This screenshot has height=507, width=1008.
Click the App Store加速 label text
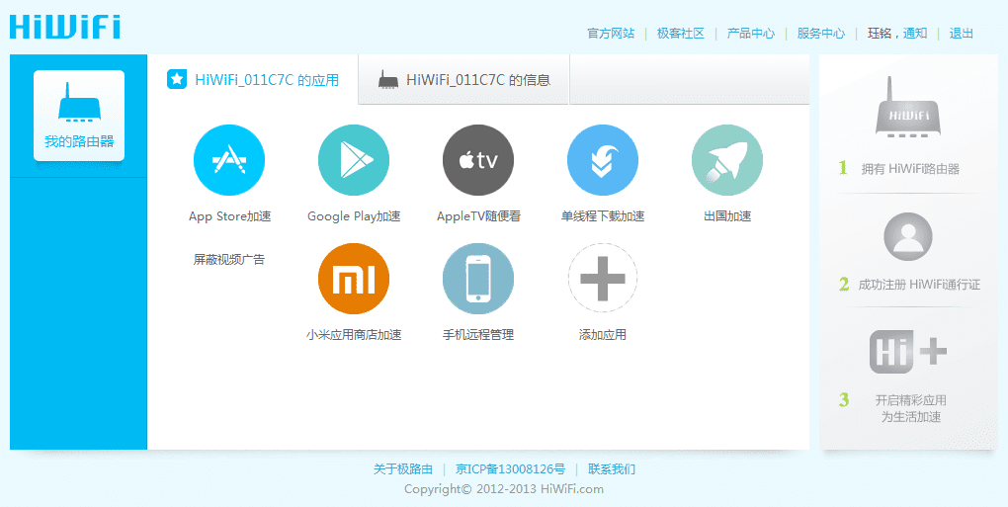pos(229,216)
